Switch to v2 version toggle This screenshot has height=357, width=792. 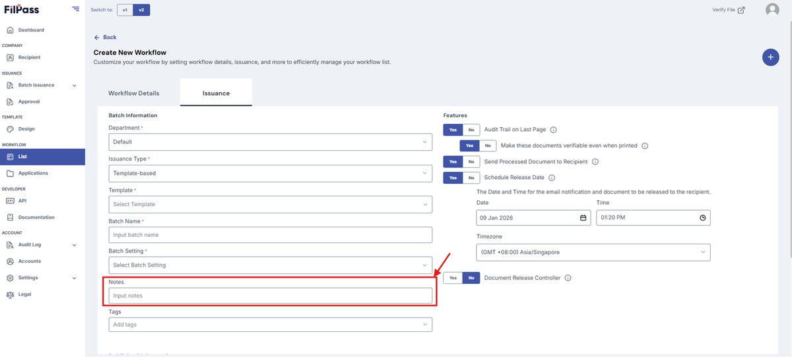(141, 10)
